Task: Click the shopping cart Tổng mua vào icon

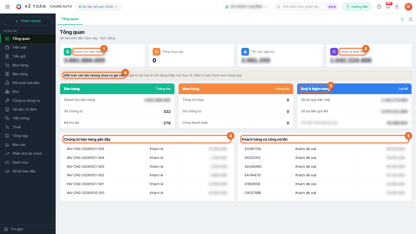Action: [157, 52]
